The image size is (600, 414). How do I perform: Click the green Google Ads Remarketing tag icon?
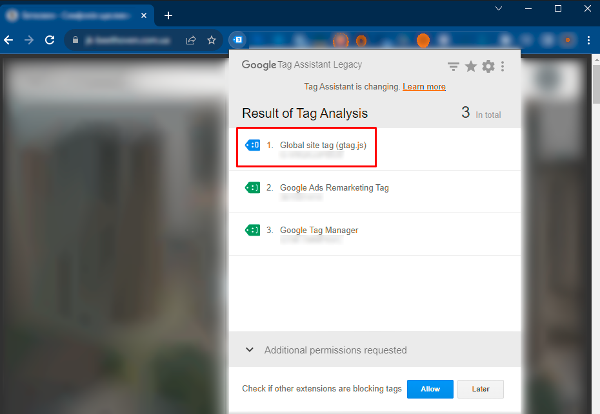(252, 187)
